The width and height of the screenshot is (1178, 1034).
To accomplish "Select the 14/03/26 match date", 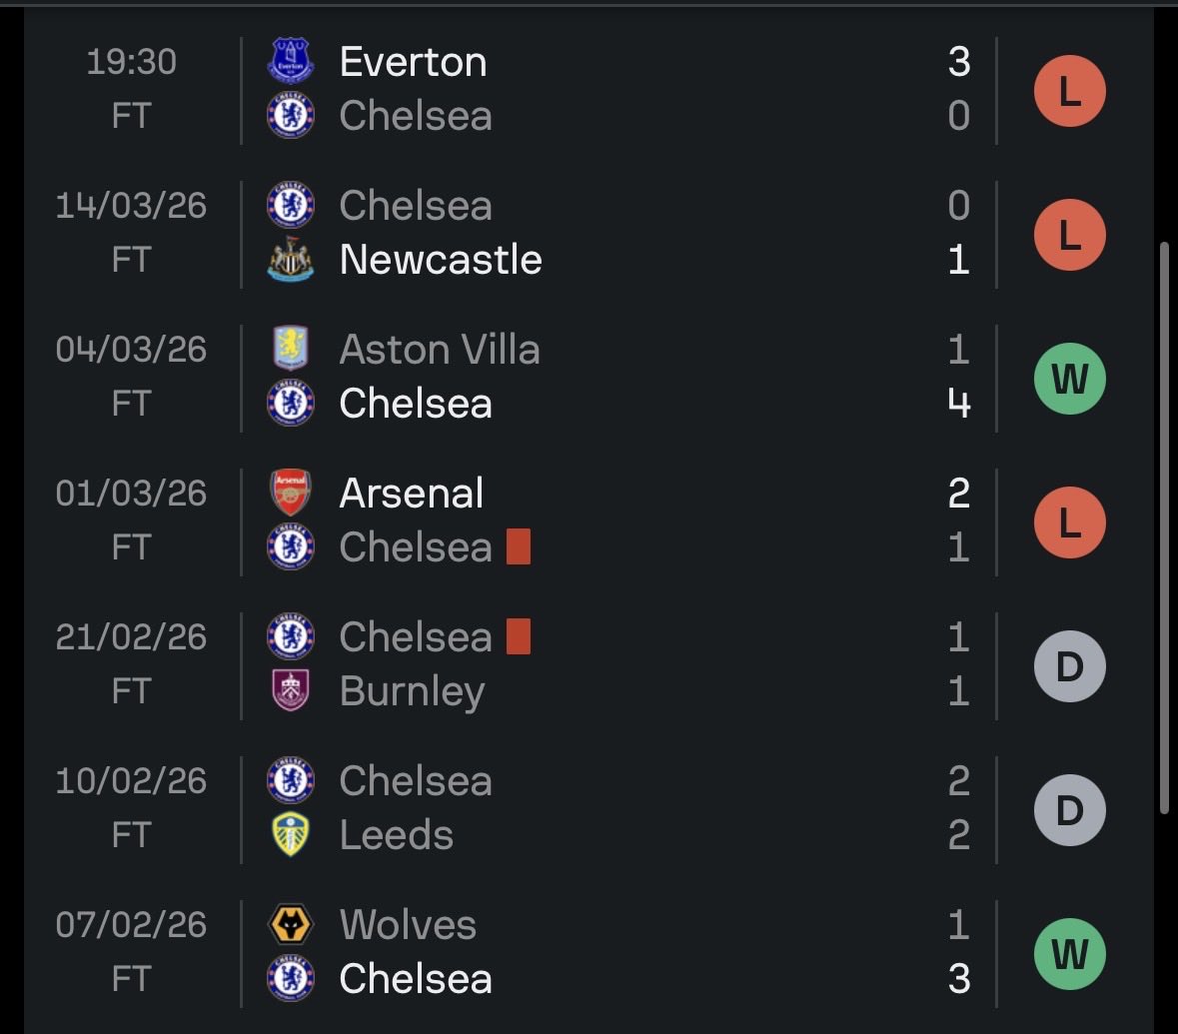I will click(131, 205).
